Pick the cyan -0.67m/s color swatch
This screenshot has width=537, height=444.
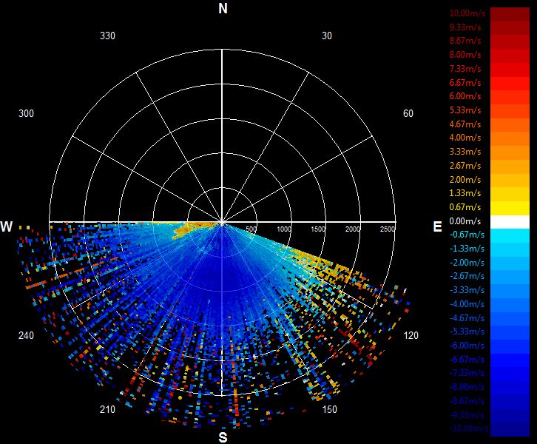coord(510,236)
